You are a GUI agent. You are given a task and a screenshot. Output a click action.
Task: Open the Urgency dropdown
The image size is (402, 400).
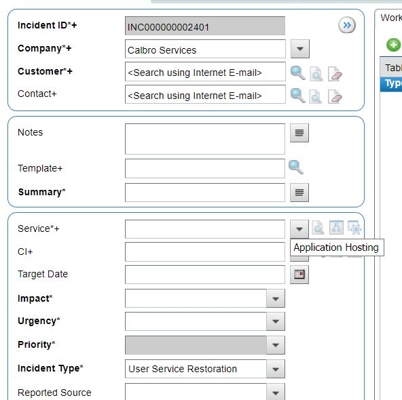[x=276, y=321]
